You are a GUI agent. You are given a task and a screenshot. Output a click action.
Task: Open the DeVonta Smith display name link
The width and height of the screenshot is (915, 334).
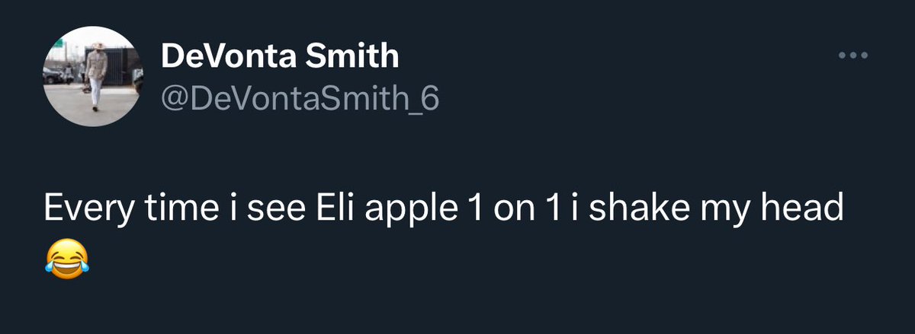(x=280, y=56)
